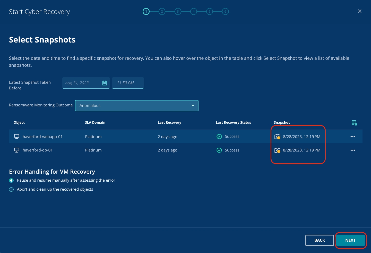Click snapshot camera icon for haverford-webapp-01
Screen dimensions: 371x253
(277, 137)
